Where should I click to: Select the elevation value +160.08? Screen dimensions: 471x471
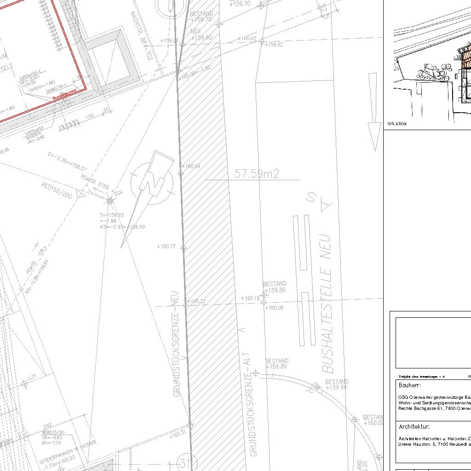pyautogui.click(x=274, y=308)
